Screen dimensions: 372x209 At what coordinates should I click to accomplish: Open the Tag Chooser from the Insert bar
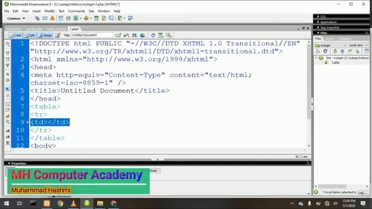pyautogui.click(x=130, y=18)
